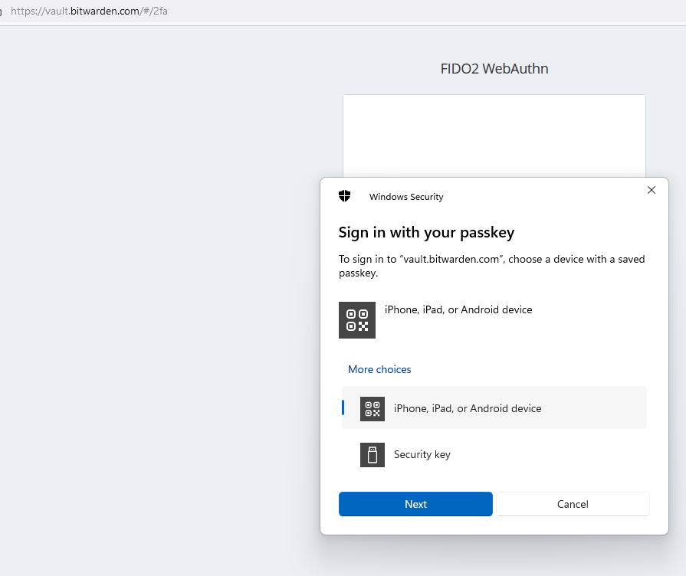Cancel the passkey sign-in
686x576 pixels.
tap(573, 504)
